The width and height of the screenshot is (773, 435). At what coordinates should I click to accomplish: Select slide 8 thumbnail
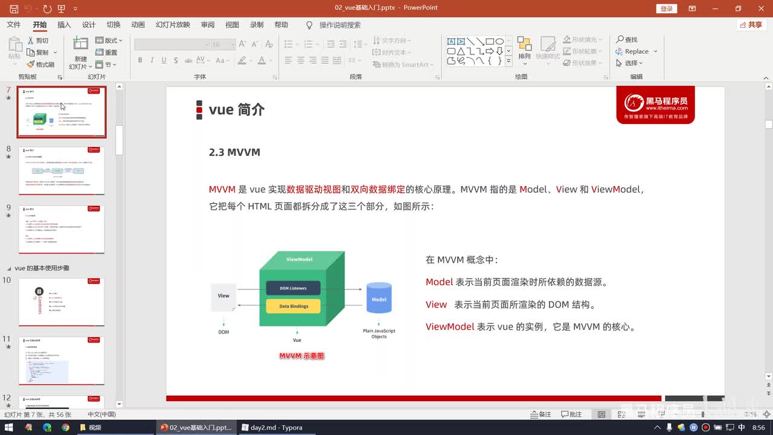(x=62, y=170)
